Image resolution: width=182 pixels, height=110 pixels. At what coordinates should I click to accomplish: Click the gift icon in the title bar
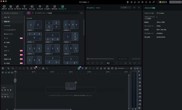[x=128, y=2]
